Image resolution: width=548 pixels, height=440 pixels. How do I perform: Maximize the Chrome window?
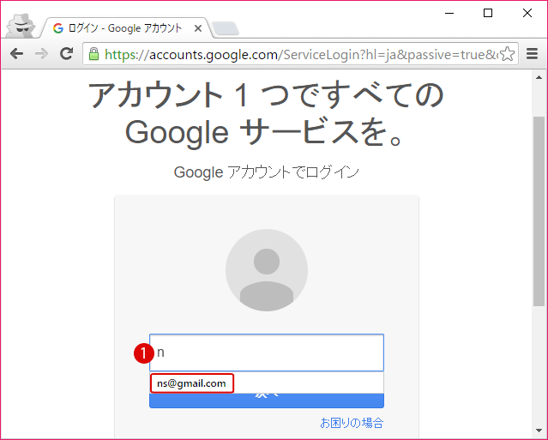(x=488, y=13)
